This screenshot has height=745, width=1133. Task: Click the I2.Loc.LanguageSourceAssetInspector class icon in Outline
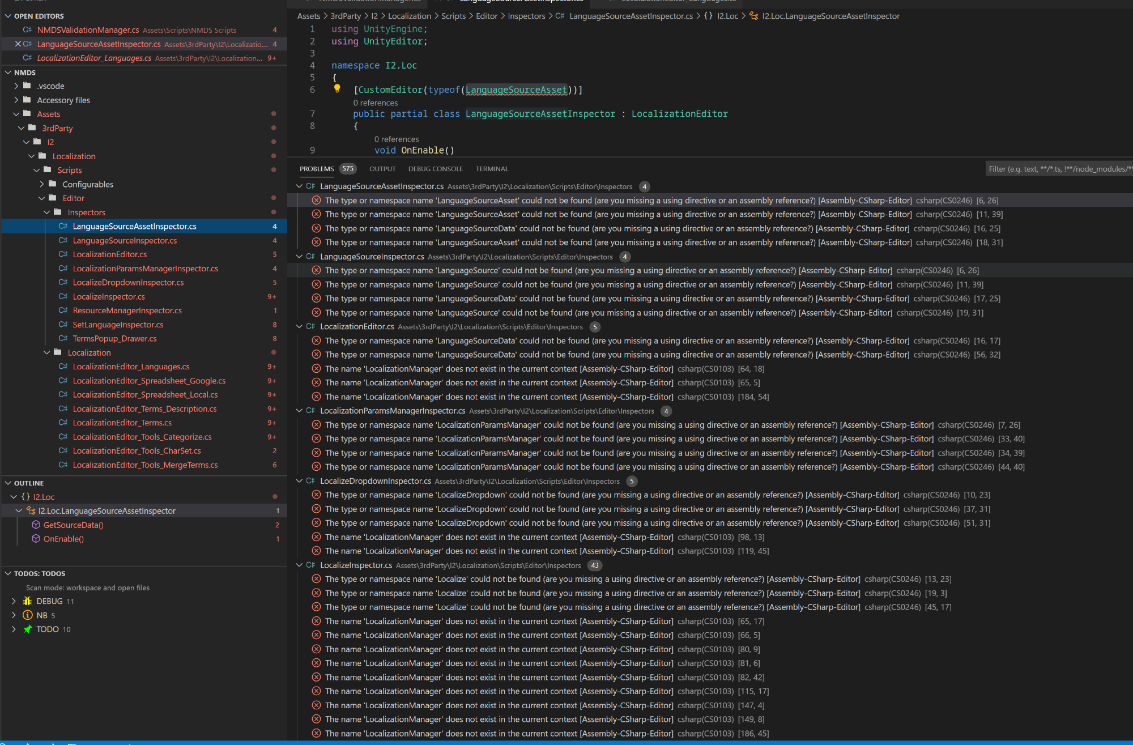31,511
